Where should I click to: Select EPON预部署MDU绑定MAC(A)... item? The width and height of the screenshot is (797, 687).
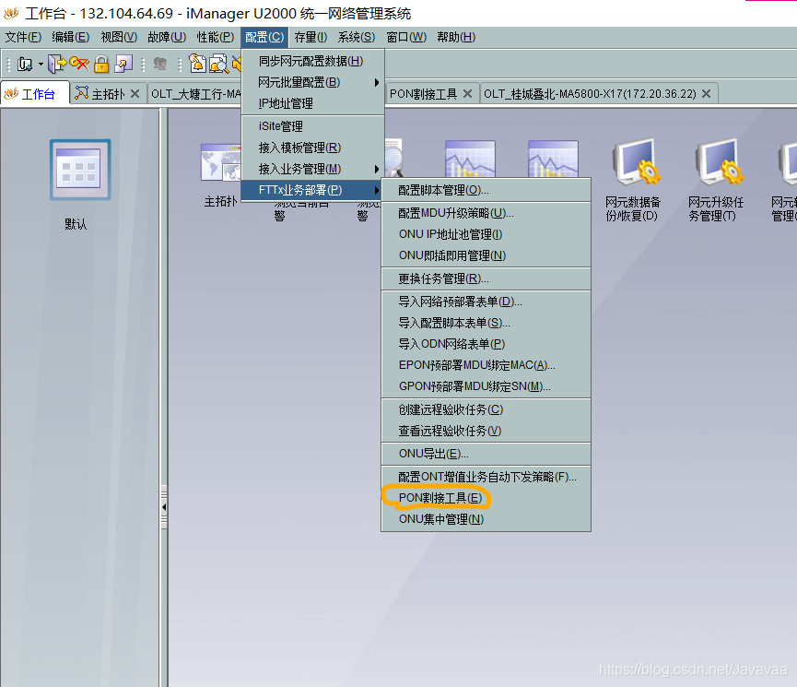coord(486,365)
